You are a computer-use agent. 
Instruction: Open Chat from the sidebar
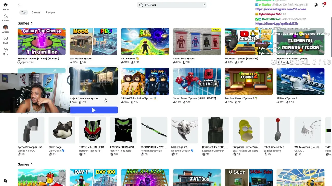[5, 40]
